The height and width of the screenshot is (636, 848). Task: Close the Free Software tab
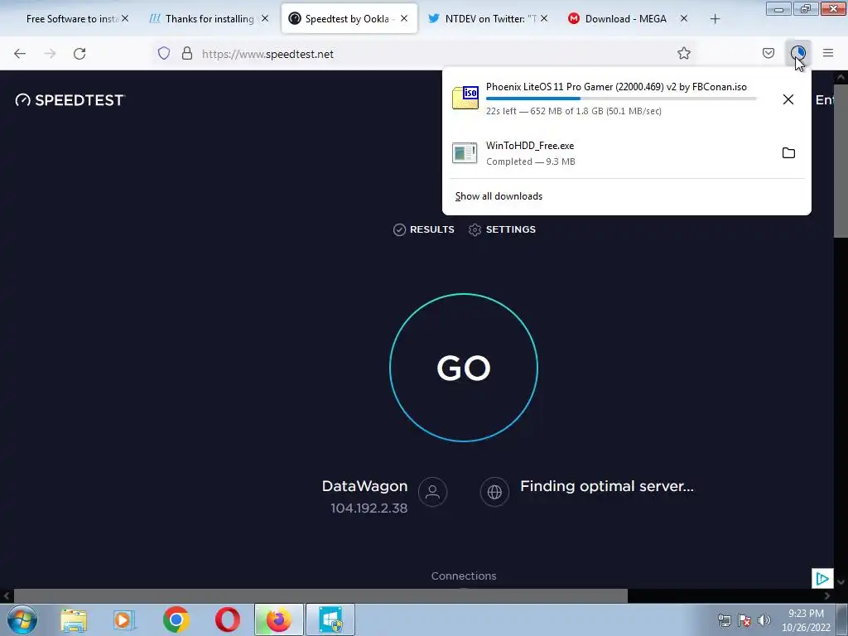125,18
